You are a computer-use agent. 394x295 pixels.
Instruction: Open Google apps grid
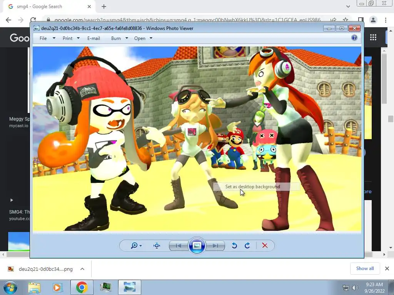point(373,37)
